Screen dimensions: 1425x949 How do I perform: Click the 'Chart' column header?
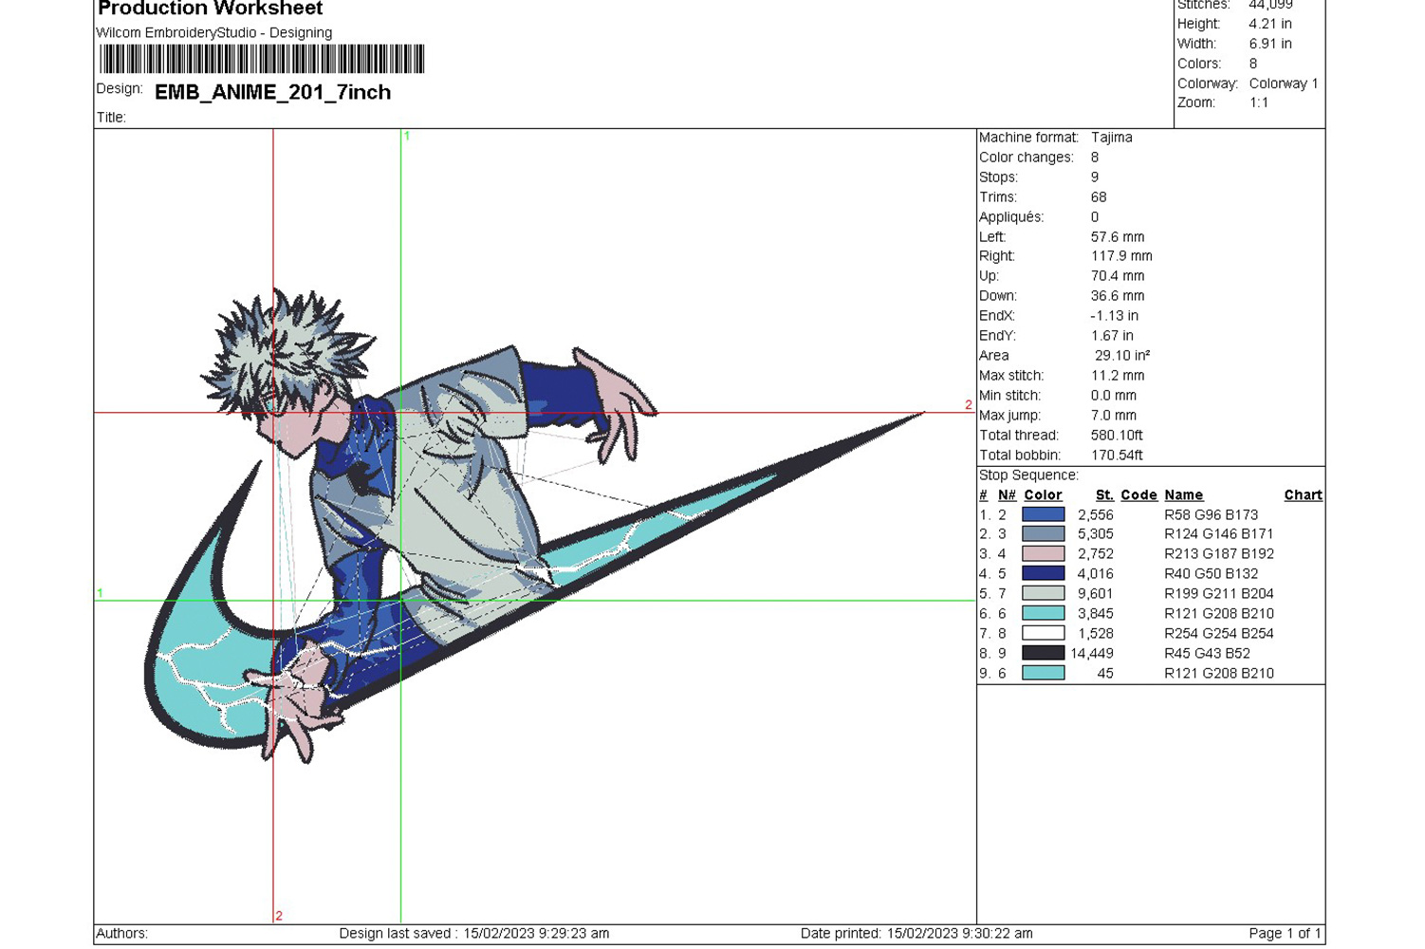(x=1303, y=495)
